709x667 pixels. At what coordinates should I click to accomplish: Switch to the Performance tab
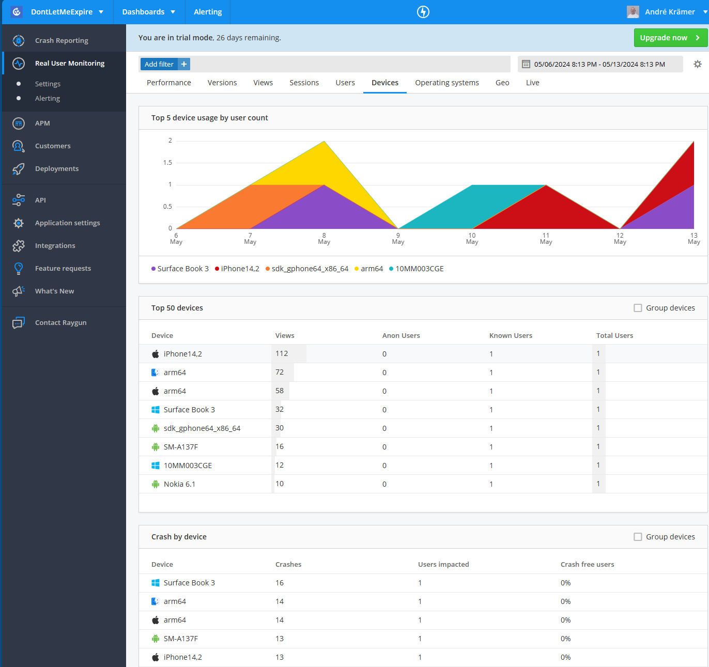coord(168,83)
